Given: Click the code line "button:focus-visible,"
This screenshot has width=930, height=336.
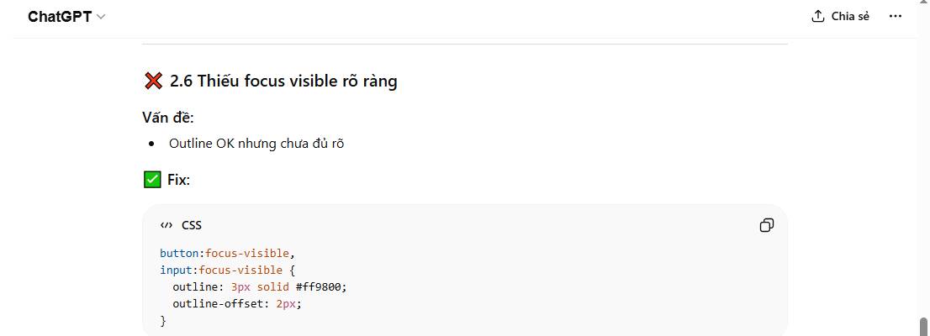Looking at the screenshot, I should coord(228,253).
